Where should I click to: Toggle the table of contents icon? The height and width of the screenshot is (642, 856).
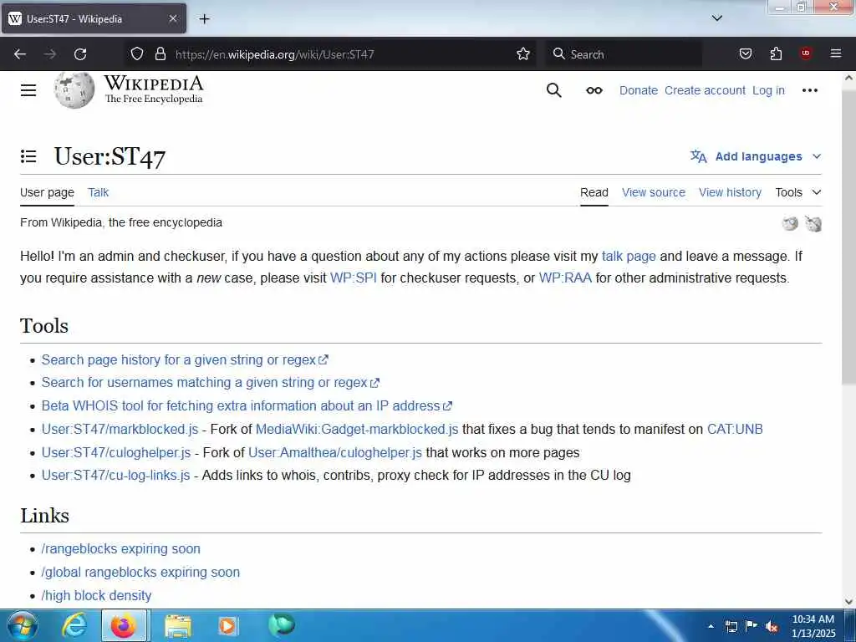pos(28,156)
